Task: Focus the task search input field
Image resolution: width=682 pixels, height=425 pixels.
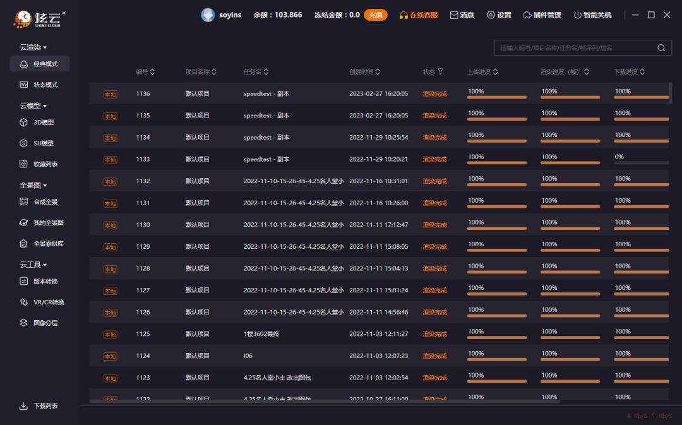Action: [583, 48]
